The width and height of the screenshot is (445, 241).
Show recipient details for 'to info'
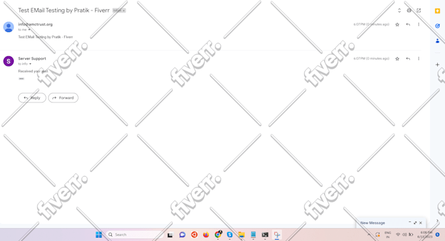(x=30, y=64)
